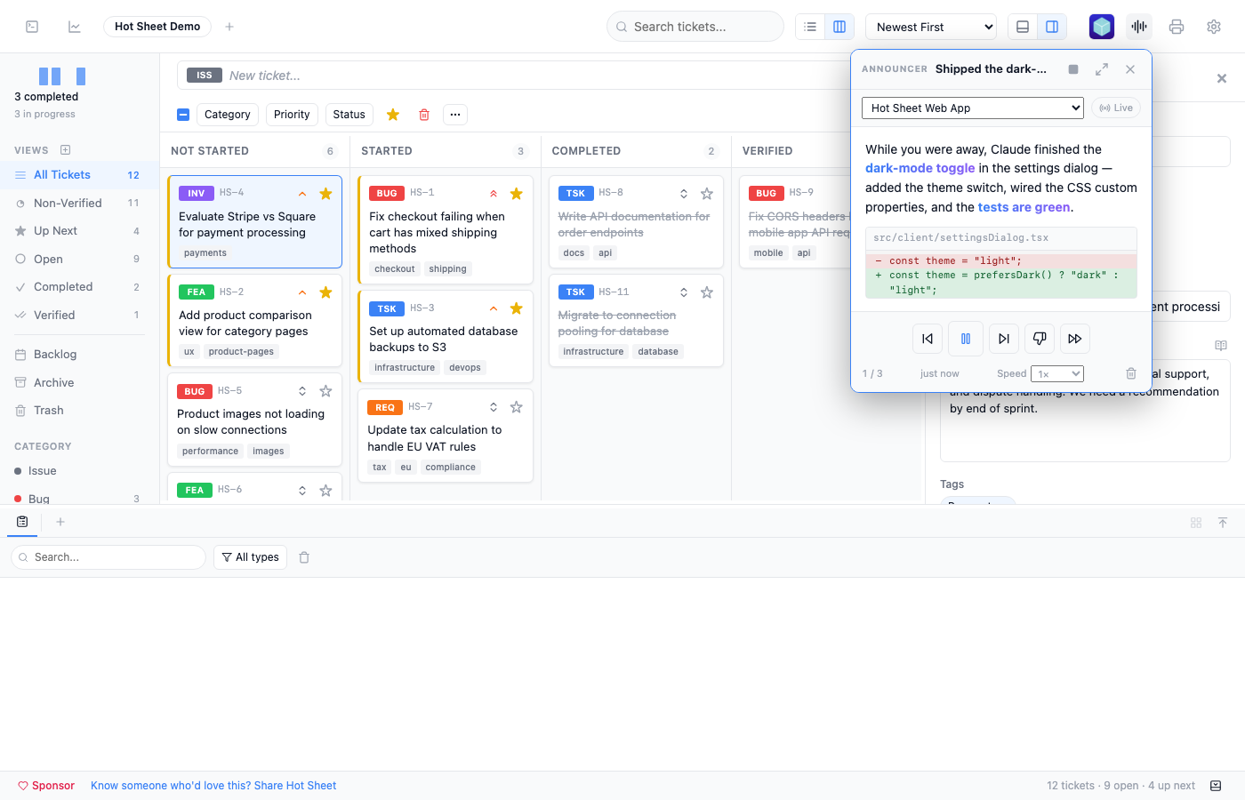Click the red batch delete trash icon
1245x800 pixels.
coord(424,115)
